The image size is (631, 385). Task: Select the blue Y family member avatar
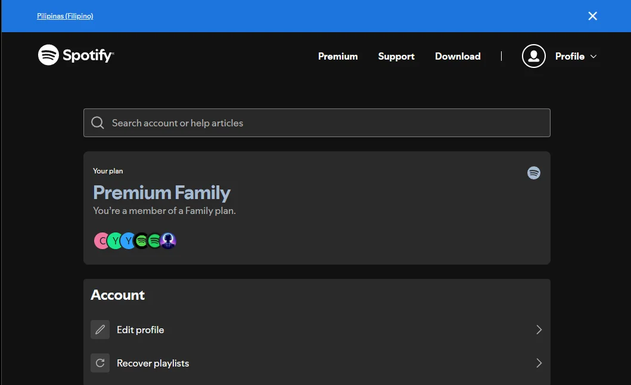pyautogui.click(x=128, y=241)
